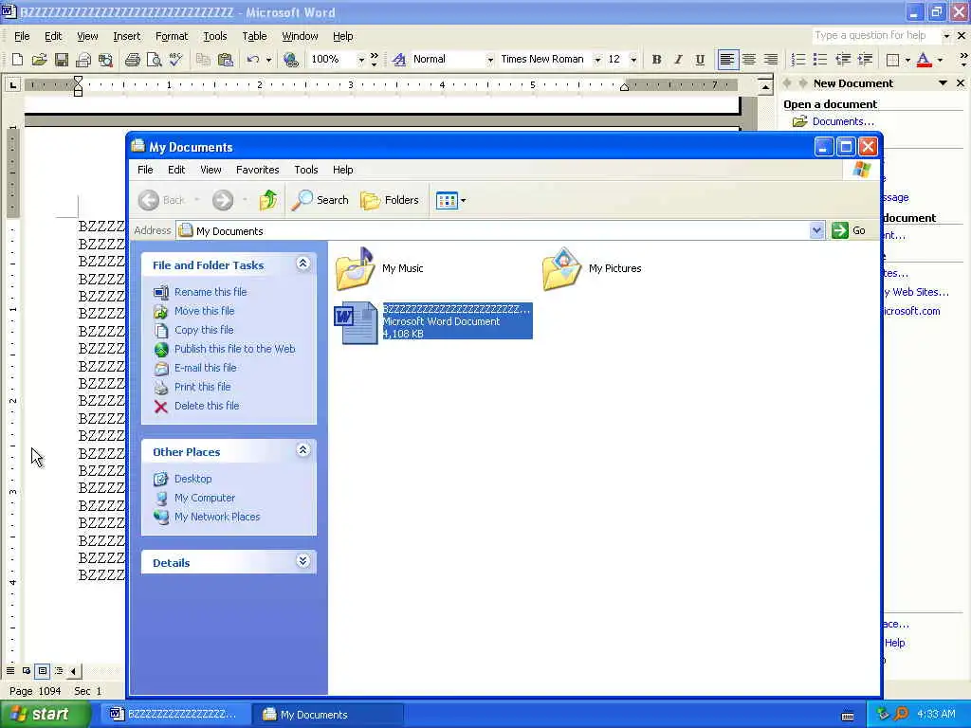Set Align Left paragraph alignment
This screenshot has width=971, height=728.
(x=727, y=60)
